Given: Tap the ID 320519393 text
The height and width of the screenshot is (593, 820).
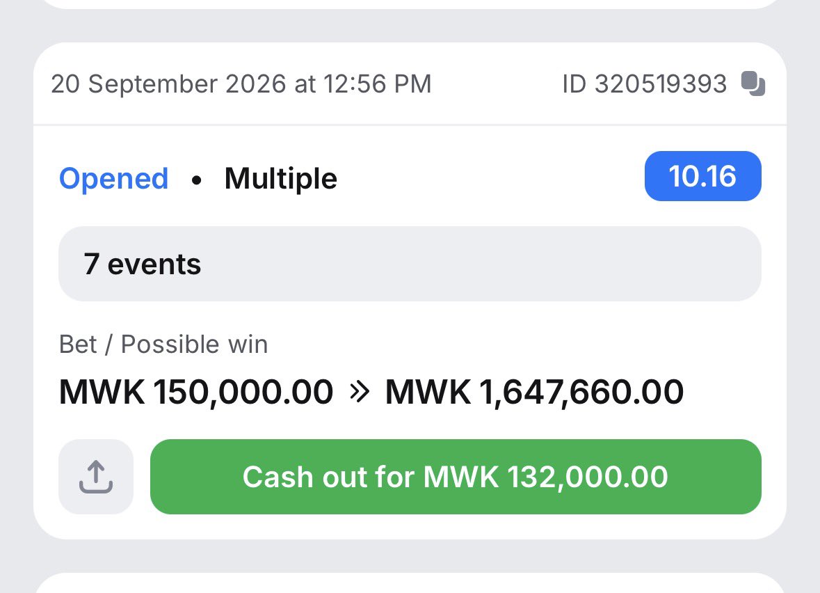Looking at the screenshot, I should (x=644, y=84).
